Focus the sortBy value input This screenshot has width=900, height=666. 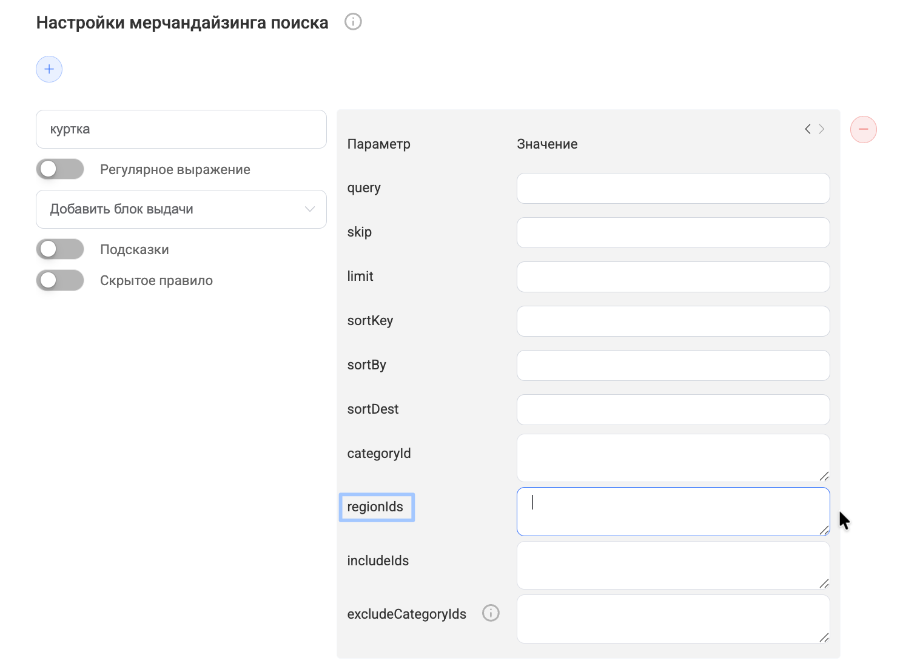click(673, 366)
